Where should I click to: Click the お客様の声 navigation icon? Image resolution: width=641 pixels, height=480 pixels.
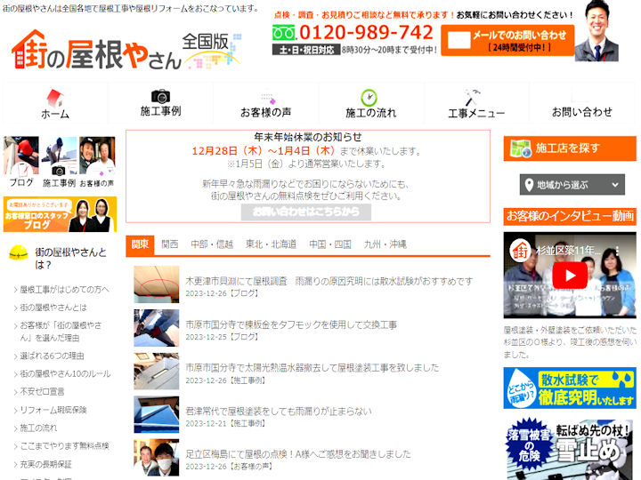point(265,98)
